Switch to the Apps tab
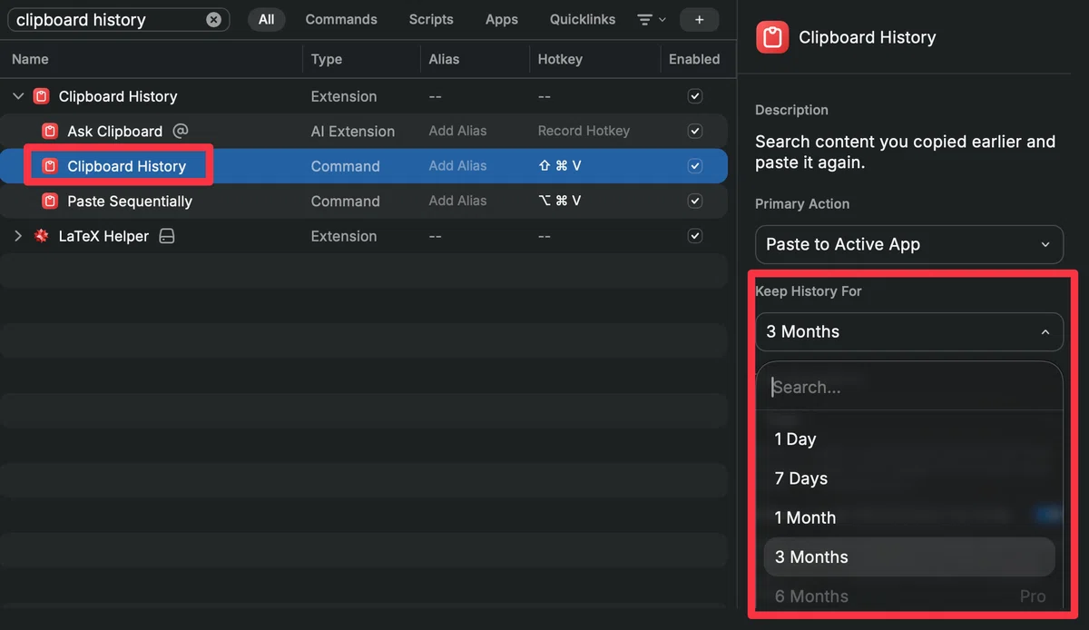Viewport: 1089px width, 630px height. pyautogui.click(x=502, y=19)
